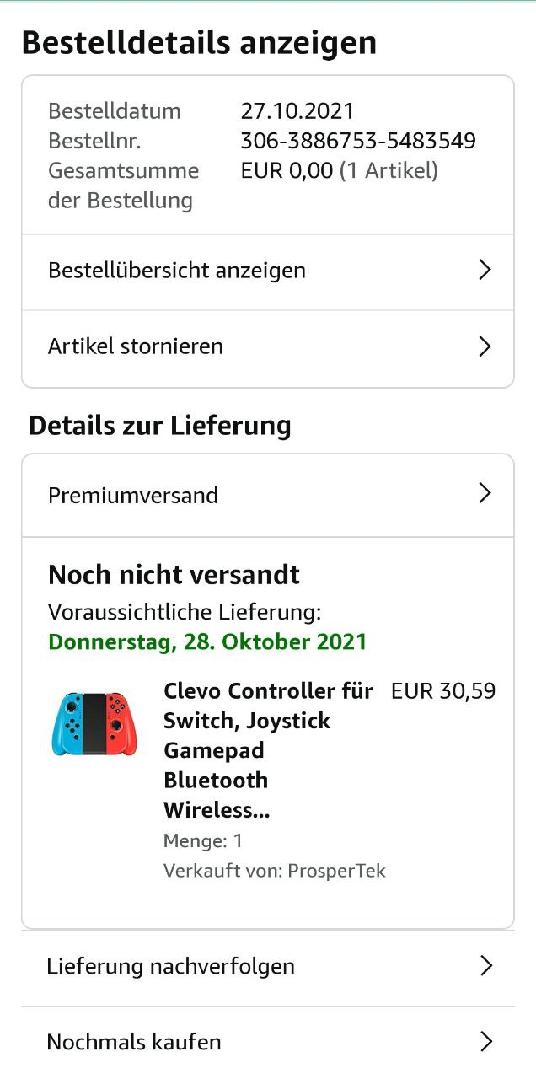This screenshot has height=1079, width=536.
Task: Click green delivery date Donnerstag, 28. Oktober
Action: click(207, 641)
